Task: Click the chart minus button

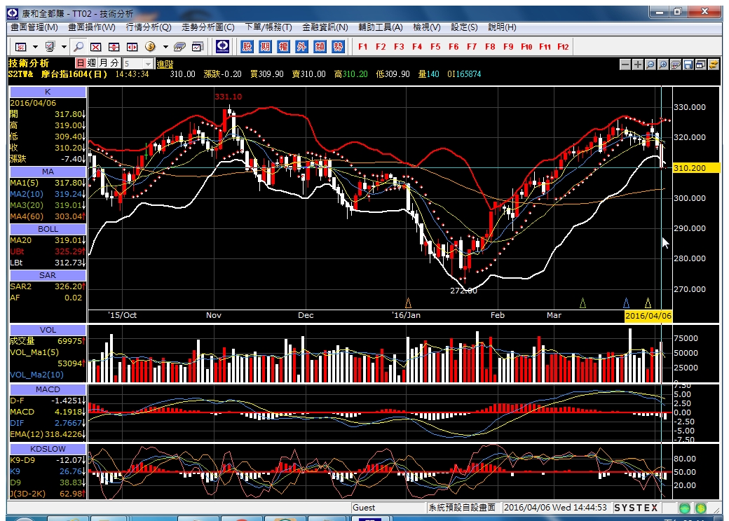Action: coord(625,64)
